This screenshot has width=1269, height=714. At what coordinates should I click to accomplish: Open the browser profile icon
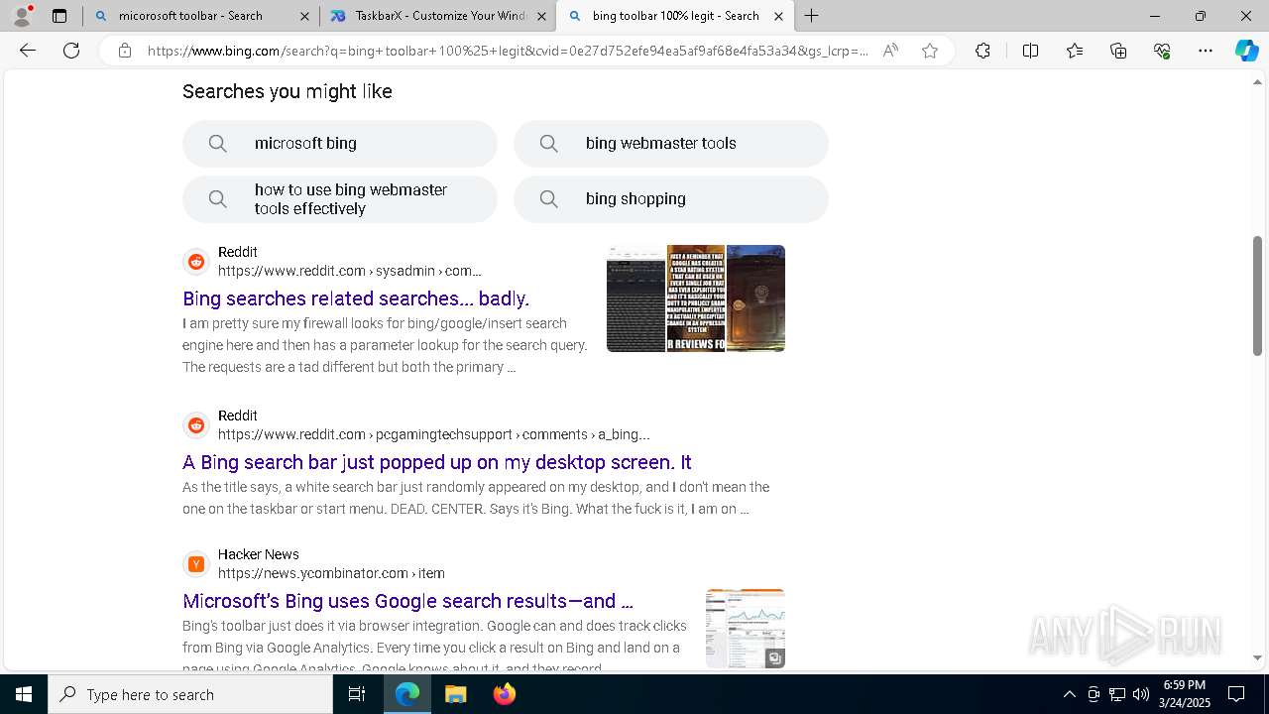[x=22, y=16]
